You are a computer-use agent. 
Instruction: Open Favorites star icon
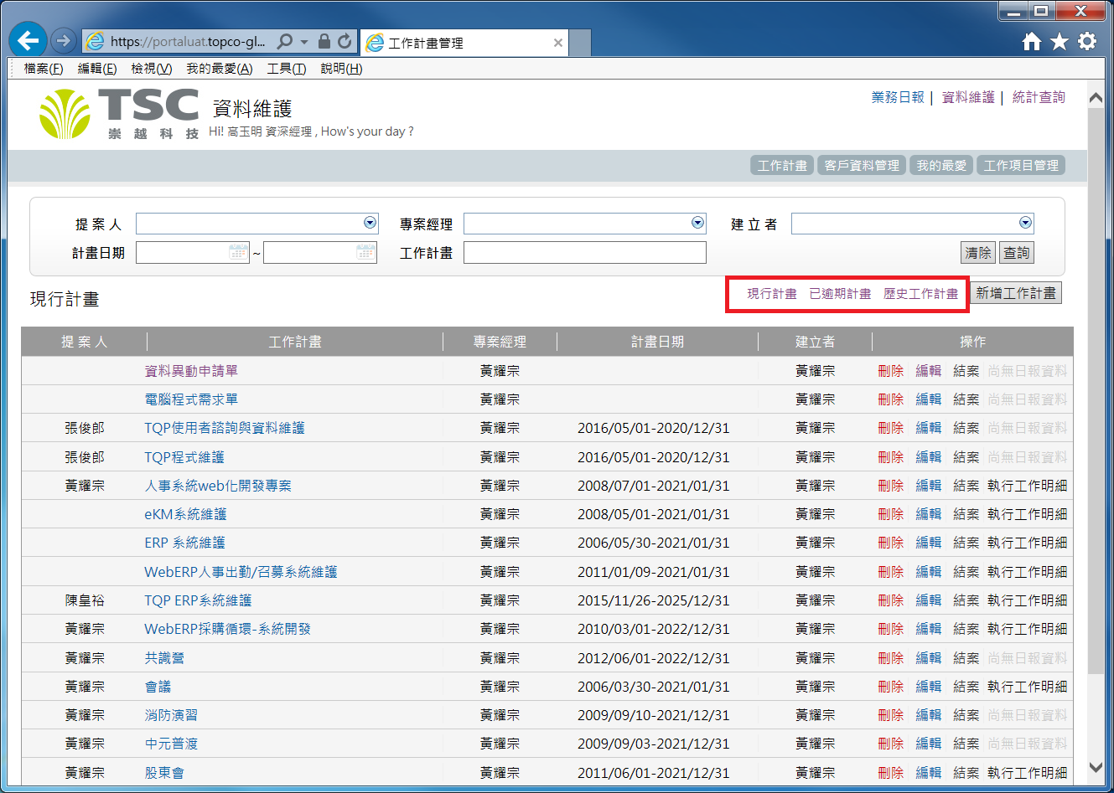coord(1060,41)
